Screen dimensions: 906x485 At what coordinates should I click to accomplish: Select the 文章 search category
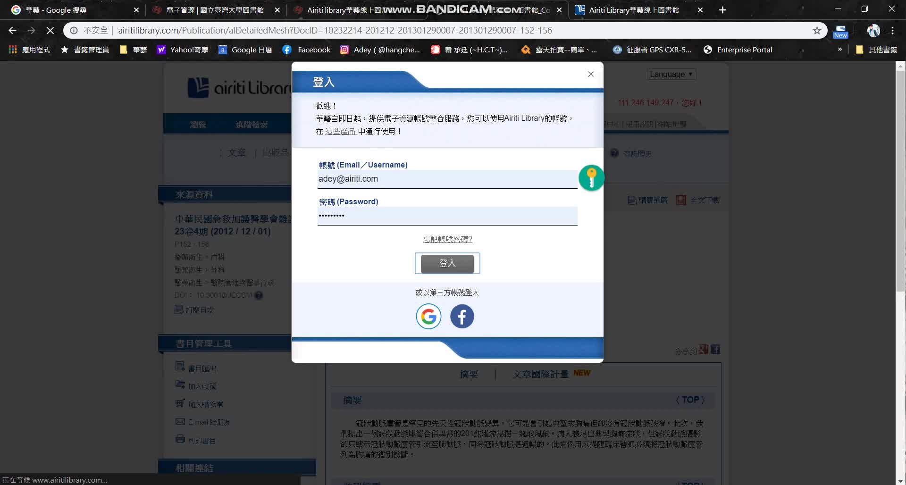pyautogui.click(x=237, y=153)
